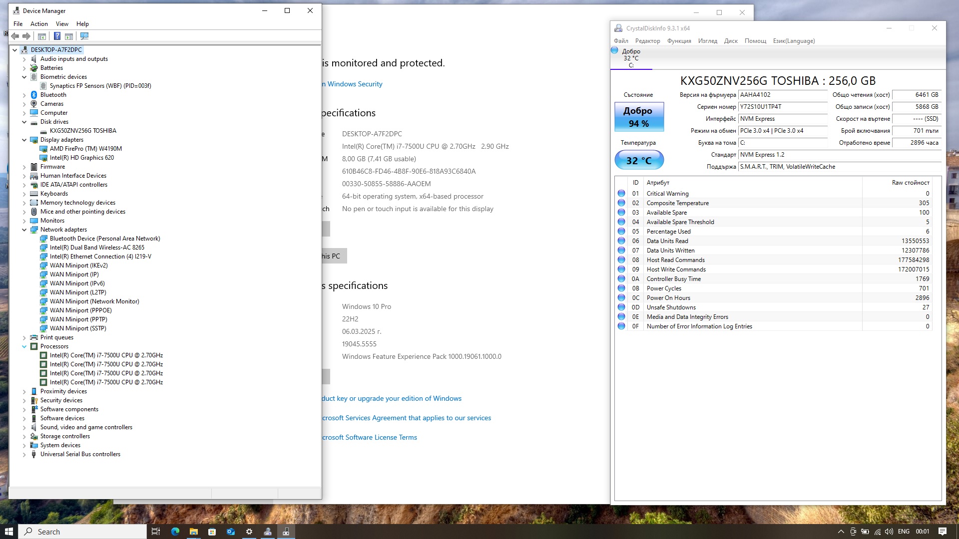Select WAN Miniport (PPTP) entry

(x=78, y=319)
